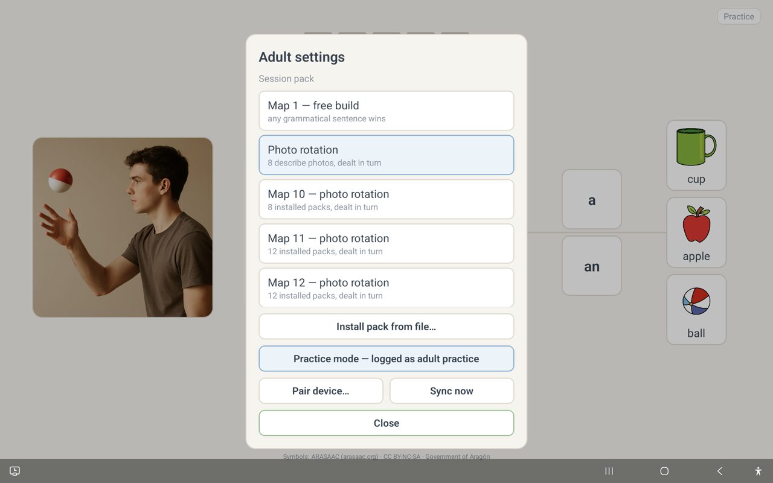This screenshot has height=483, width=773.
Task: Tap the screen cast icon in navigation bar
Action: (15, 471)
